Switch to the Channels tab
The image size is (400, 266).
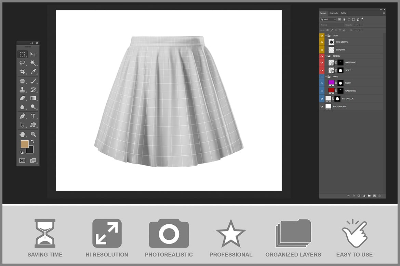pyautogui.click(x=333, y=13)
